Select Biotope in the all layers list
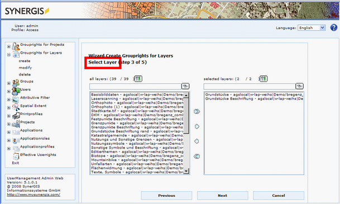340x204 pixels. 137,156
